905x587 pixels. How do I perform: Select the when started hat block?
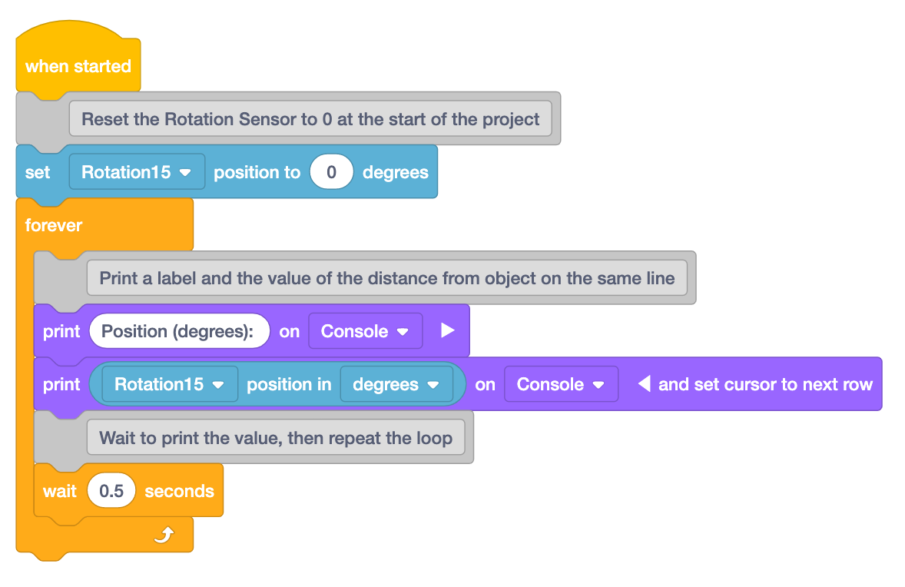click(x=77, y=66)
